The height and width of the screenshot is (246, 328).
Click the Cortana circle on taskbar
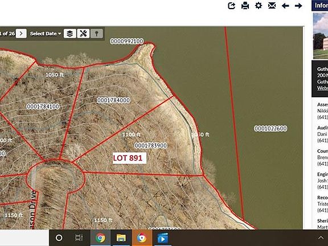[59, 238]
